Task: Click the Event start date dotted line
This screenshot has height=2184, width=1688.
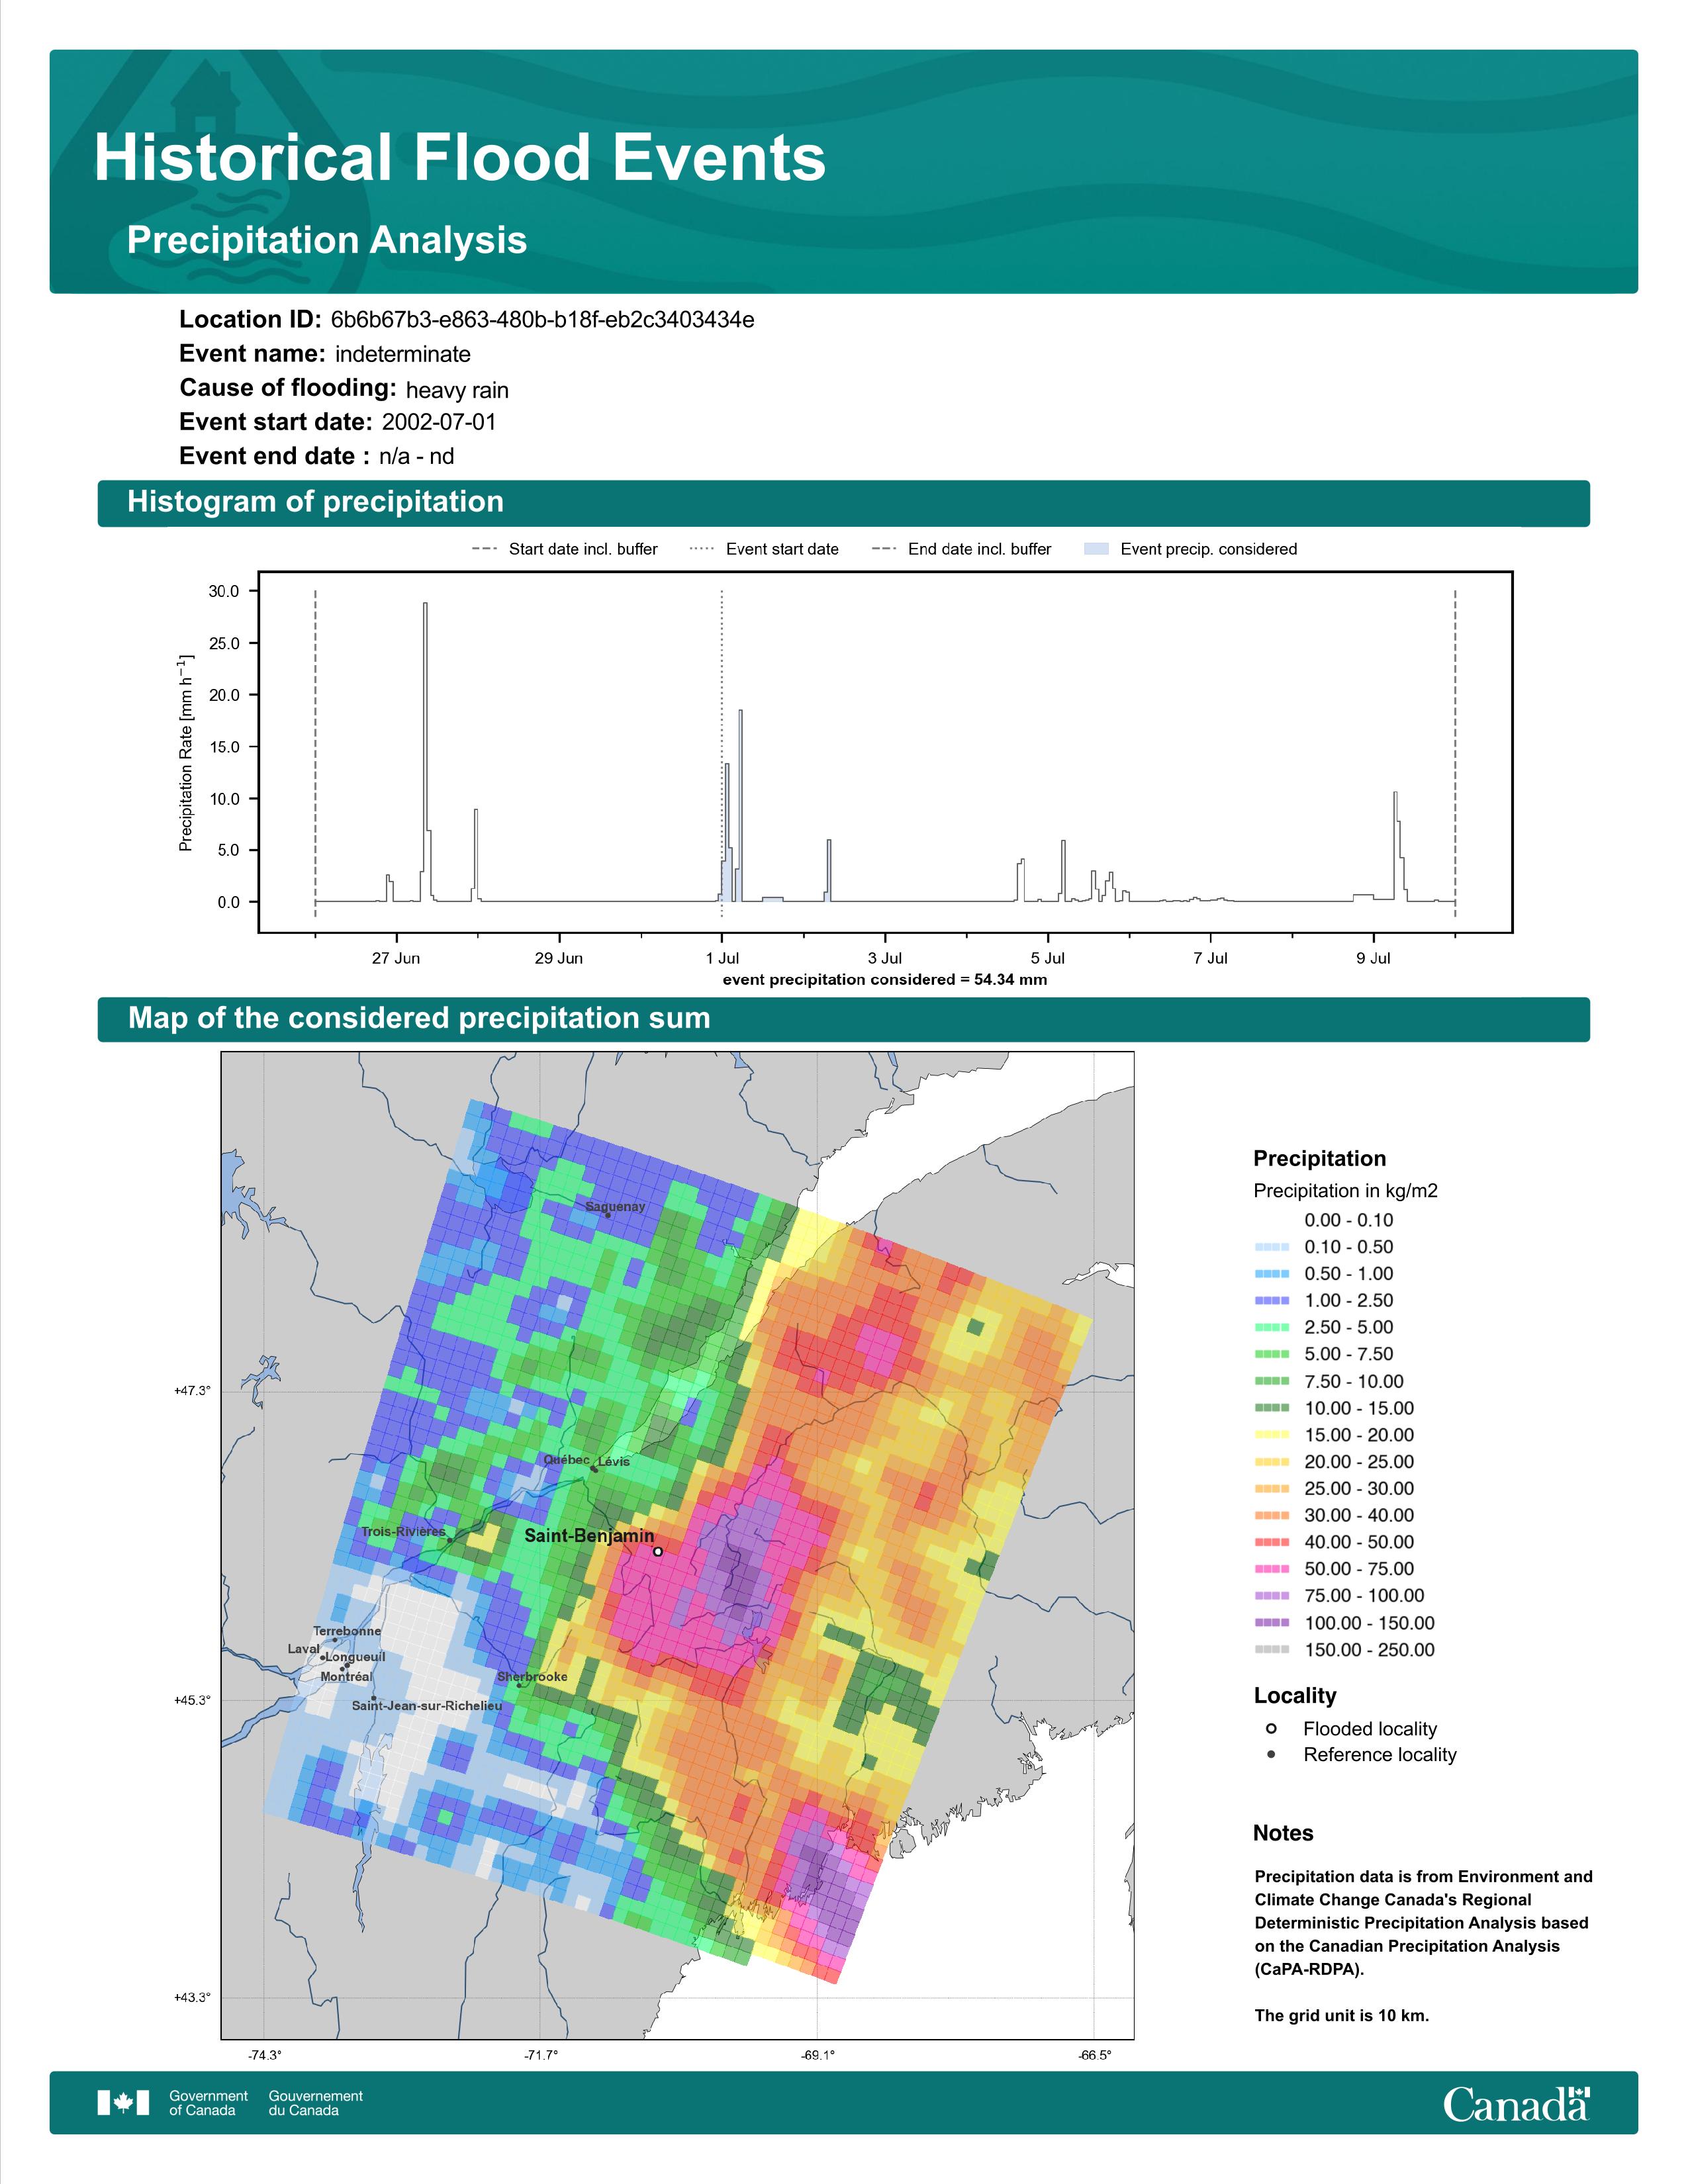Action: (x=722, y=752)
